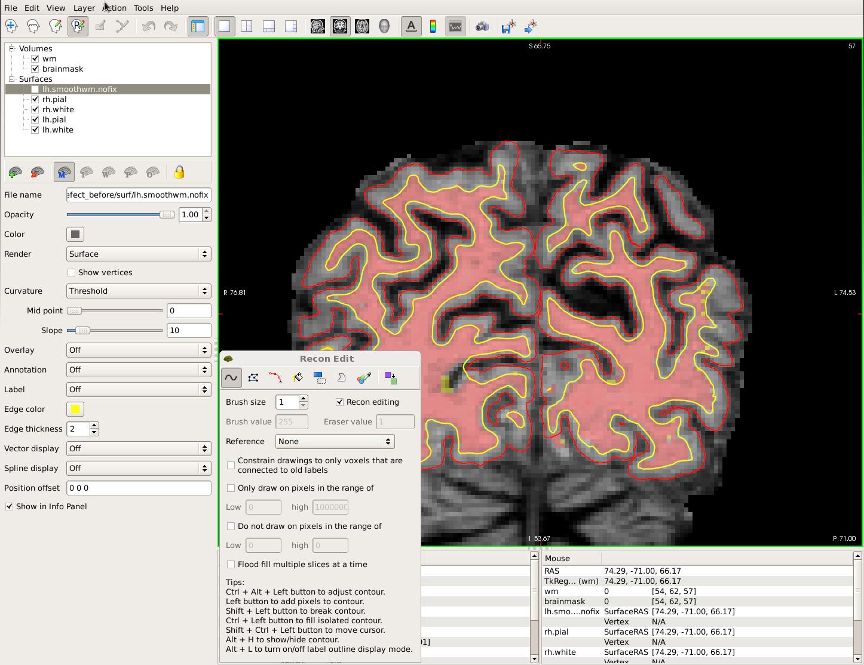Select the polyline tool in Recon Edit
The width and height of the screenshot is (864, 665).
click(253, 378)
